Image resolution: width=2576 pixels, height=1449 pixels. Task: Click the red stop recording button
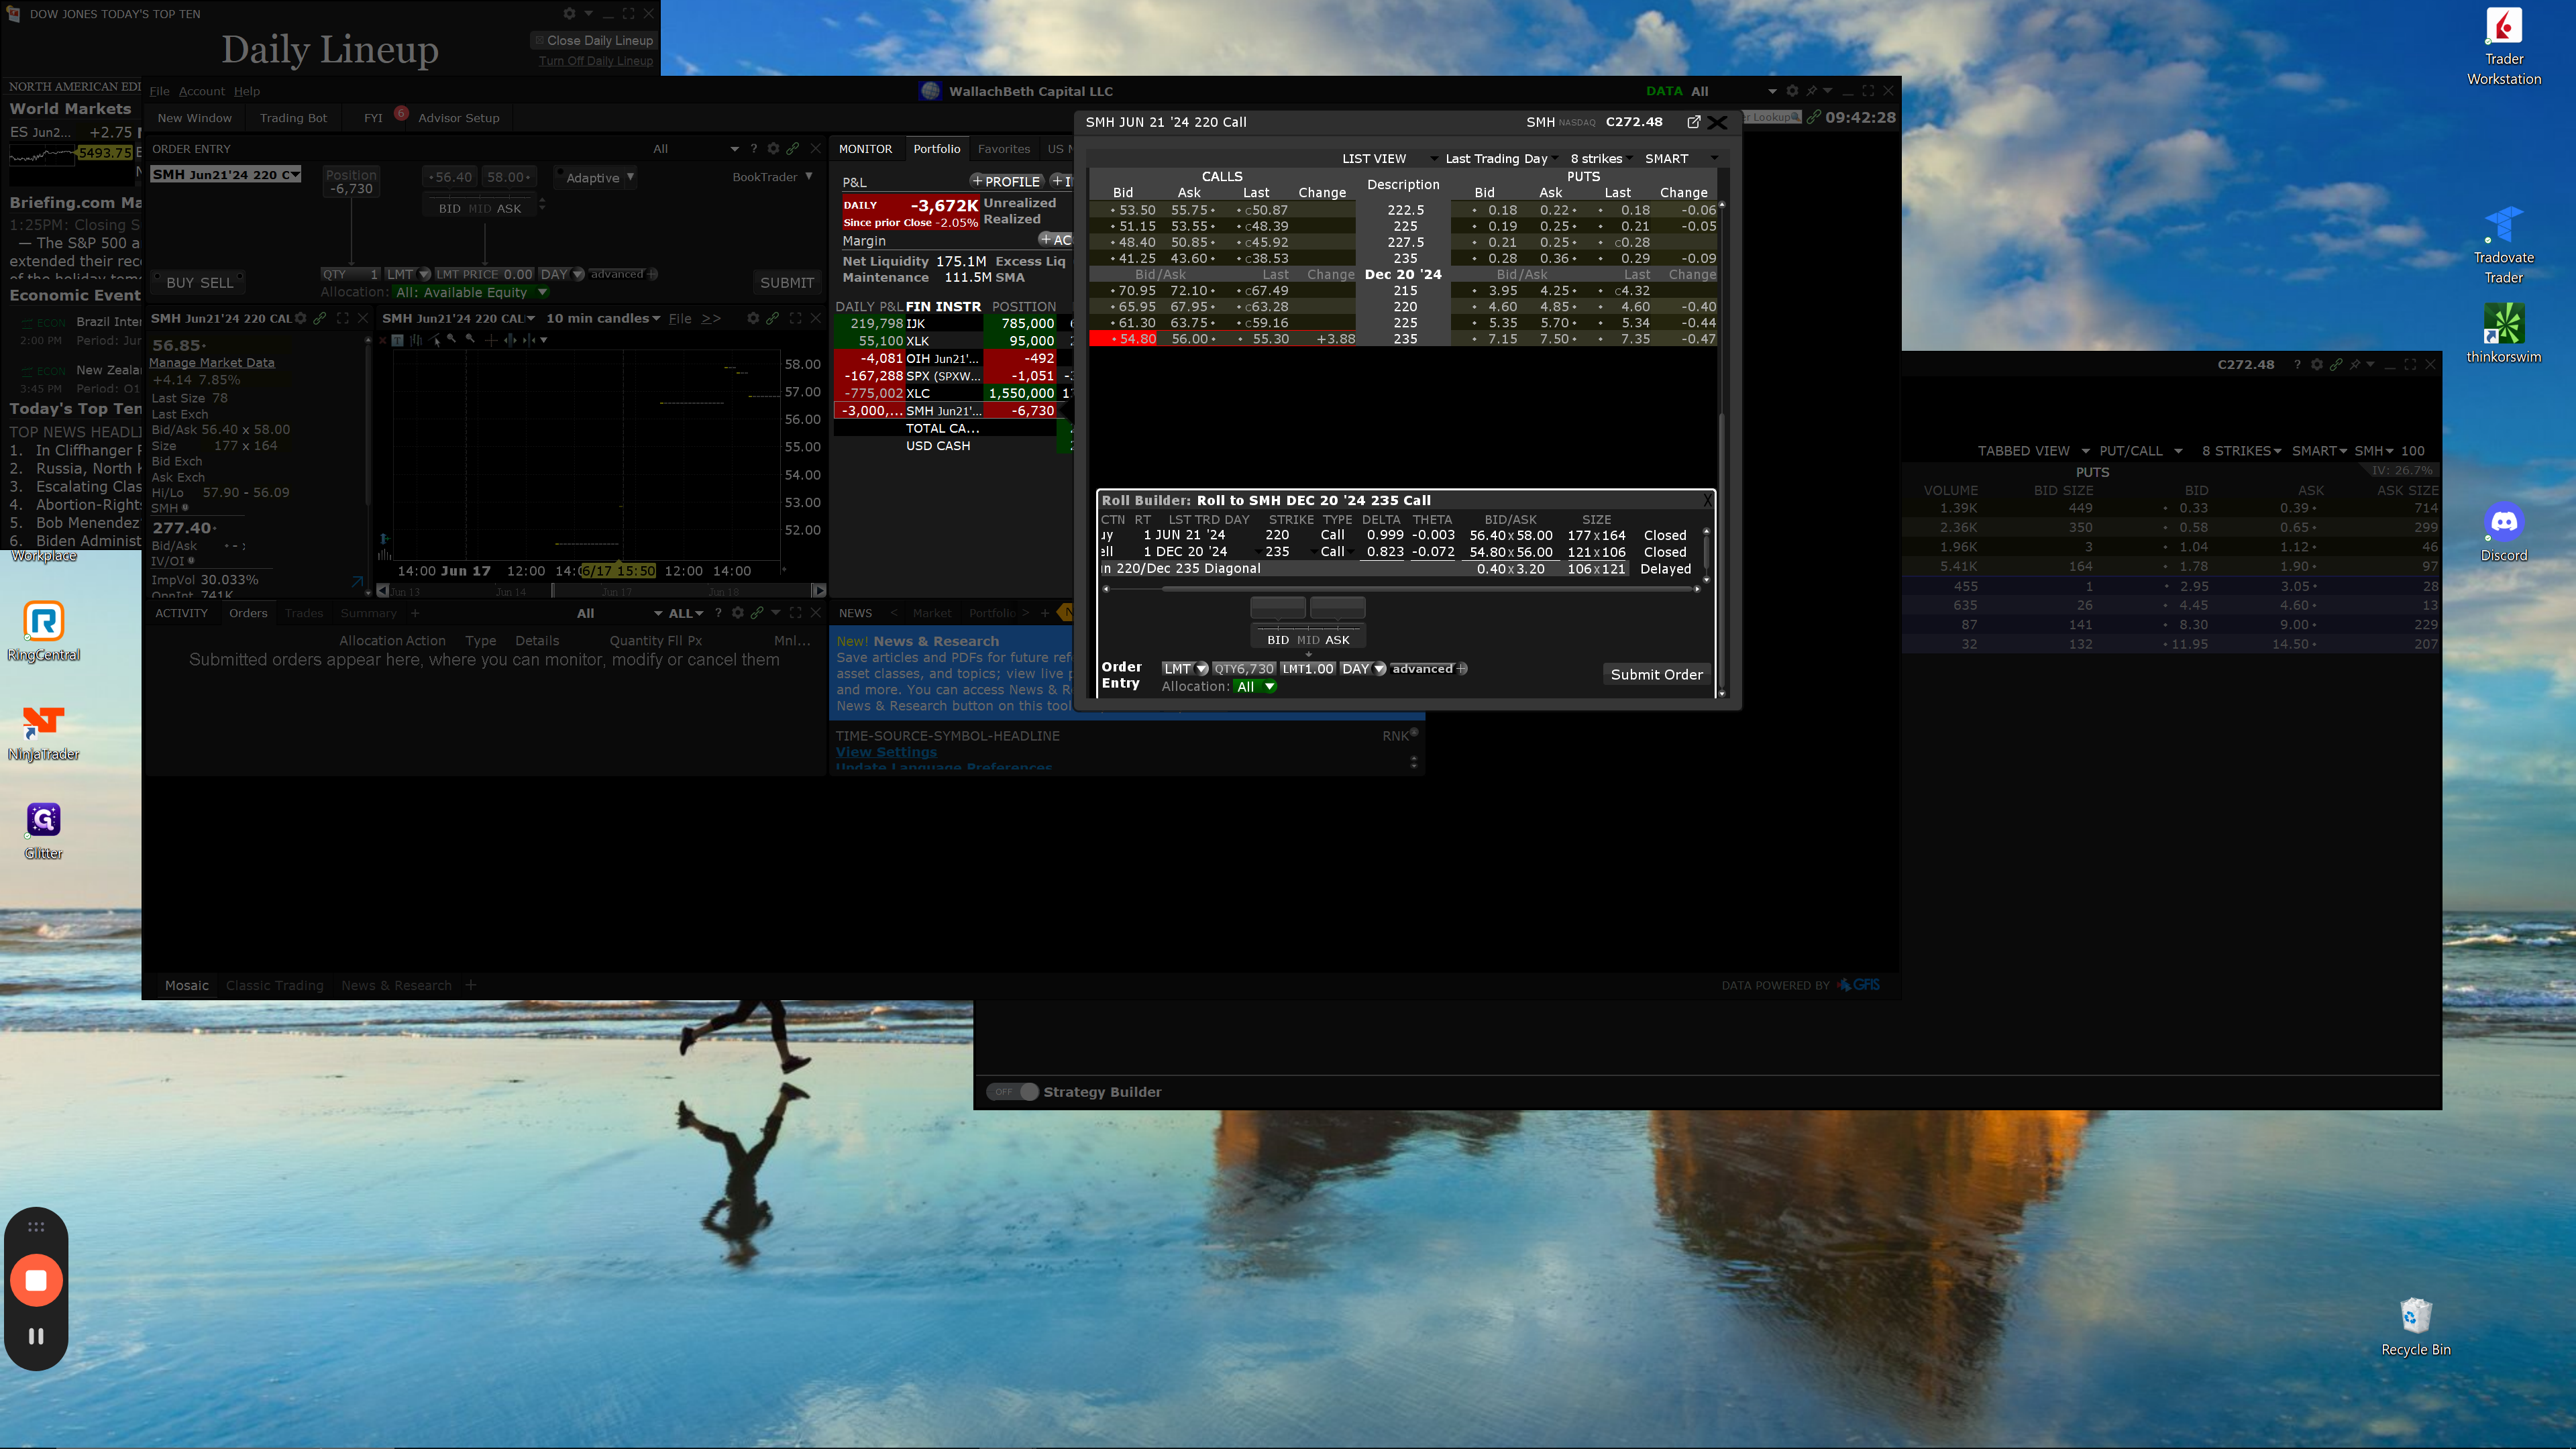36,1280
